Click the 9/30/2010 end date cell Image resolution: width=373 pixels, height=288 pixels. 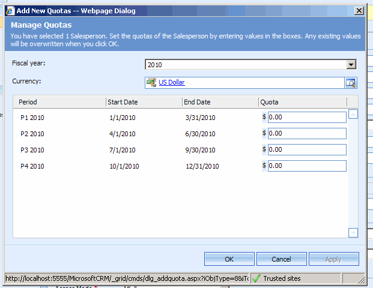[x=200, y=150]
